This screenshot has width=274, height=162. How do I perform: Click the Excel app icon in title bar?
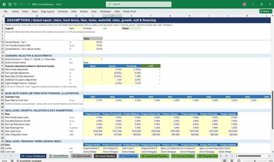[4, 4]
